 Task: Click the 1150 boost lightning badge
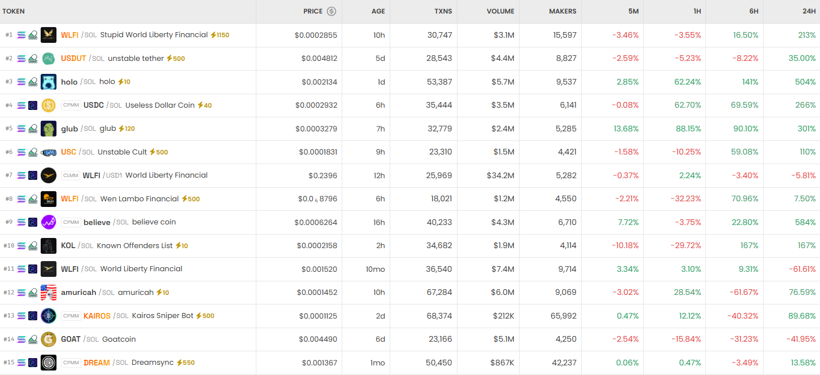point(220,35)
